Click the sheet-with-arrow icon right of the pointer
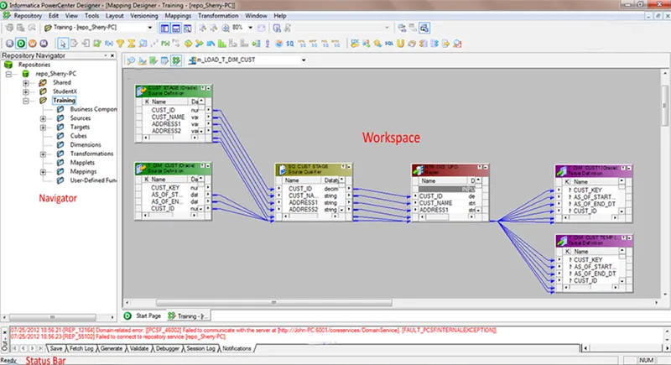 (74, 44)
